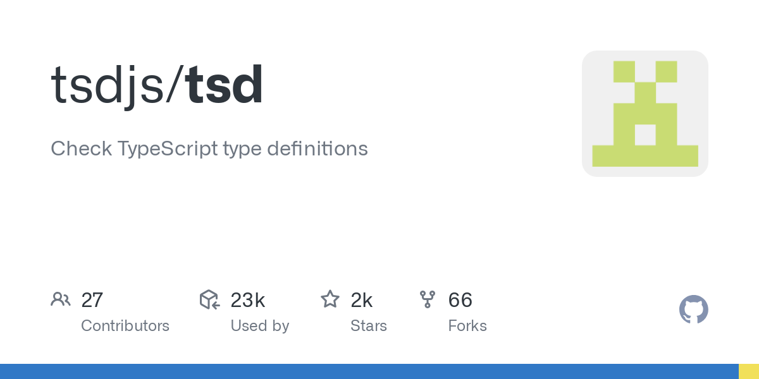Click the 27 contributors count
The image size is (759, 379).
tap(92, 300)
